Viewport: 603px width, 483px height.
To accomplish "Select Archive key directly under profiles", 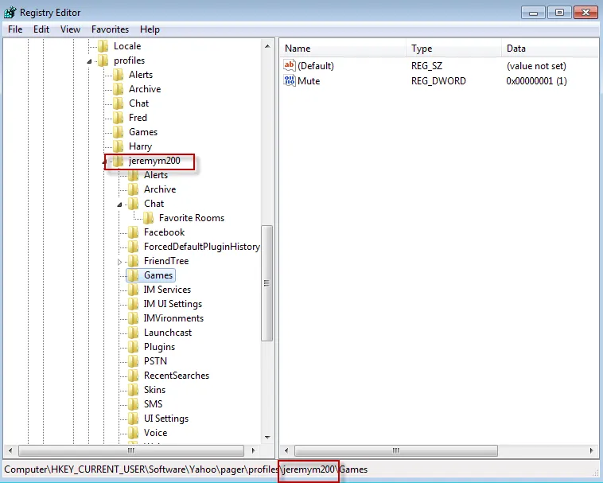I will (145, 89).
